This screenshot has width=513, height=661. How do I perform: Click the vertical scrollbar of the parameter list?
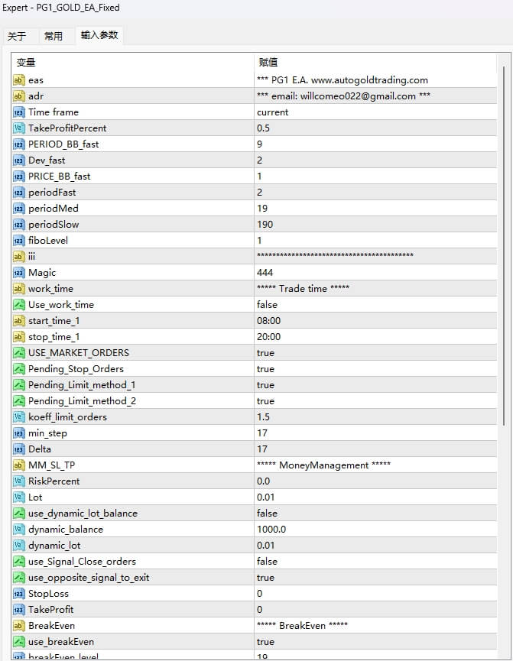pyautogui.click(x=504, y=245)
